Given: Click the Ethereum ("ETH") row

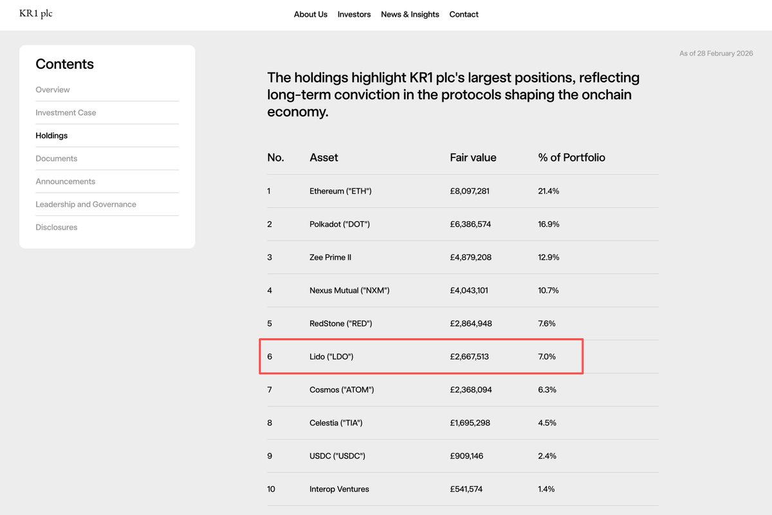Looking at the screenshot, I should [x=463, y=191].
